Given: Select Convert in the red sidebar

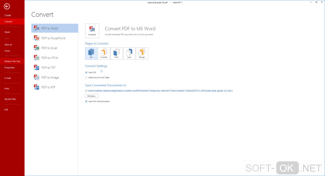Looking at the screenshot, I should click(12, 22).
